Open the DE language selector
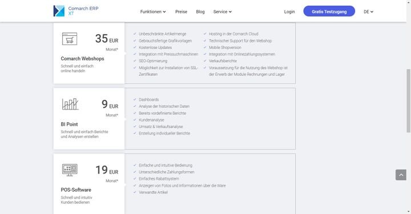This screenshot has height=214, width=411. [x=368, y=12]
